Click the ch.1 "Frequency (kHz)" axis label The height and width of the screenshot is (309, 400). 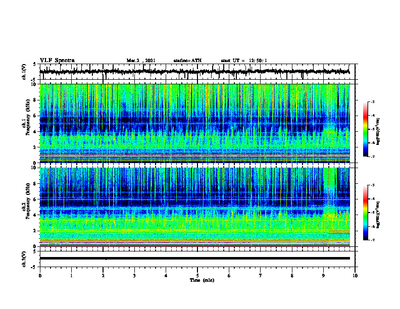click(x=28, y=118)
